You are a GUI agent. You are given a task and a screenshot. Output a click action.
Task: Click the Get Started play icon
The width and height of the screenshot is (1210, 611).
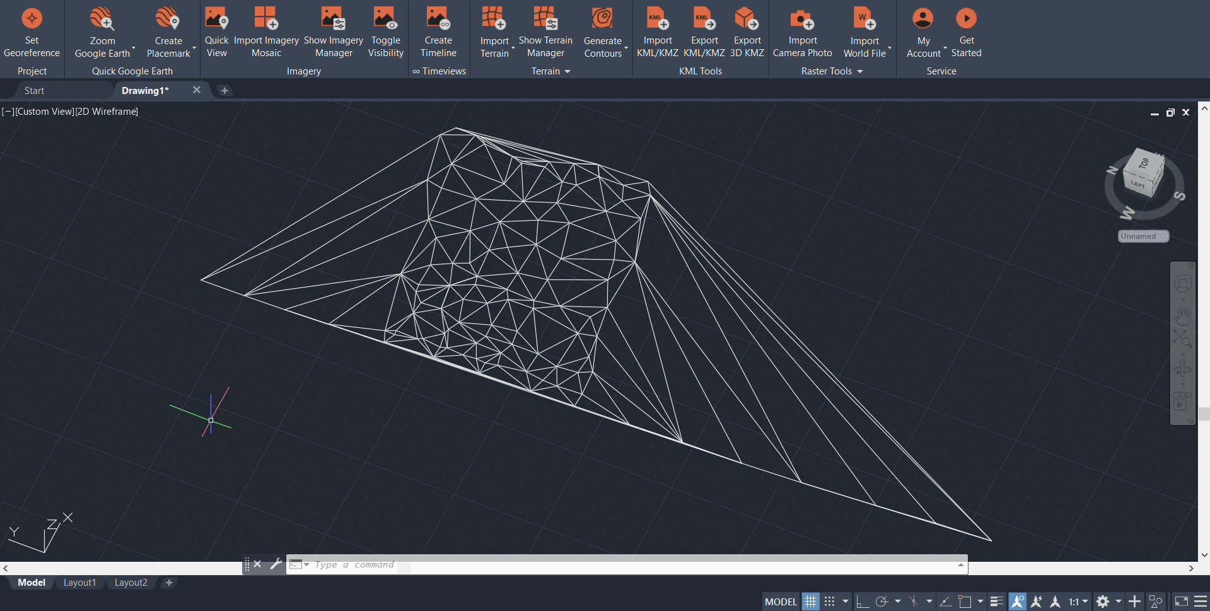966,18
